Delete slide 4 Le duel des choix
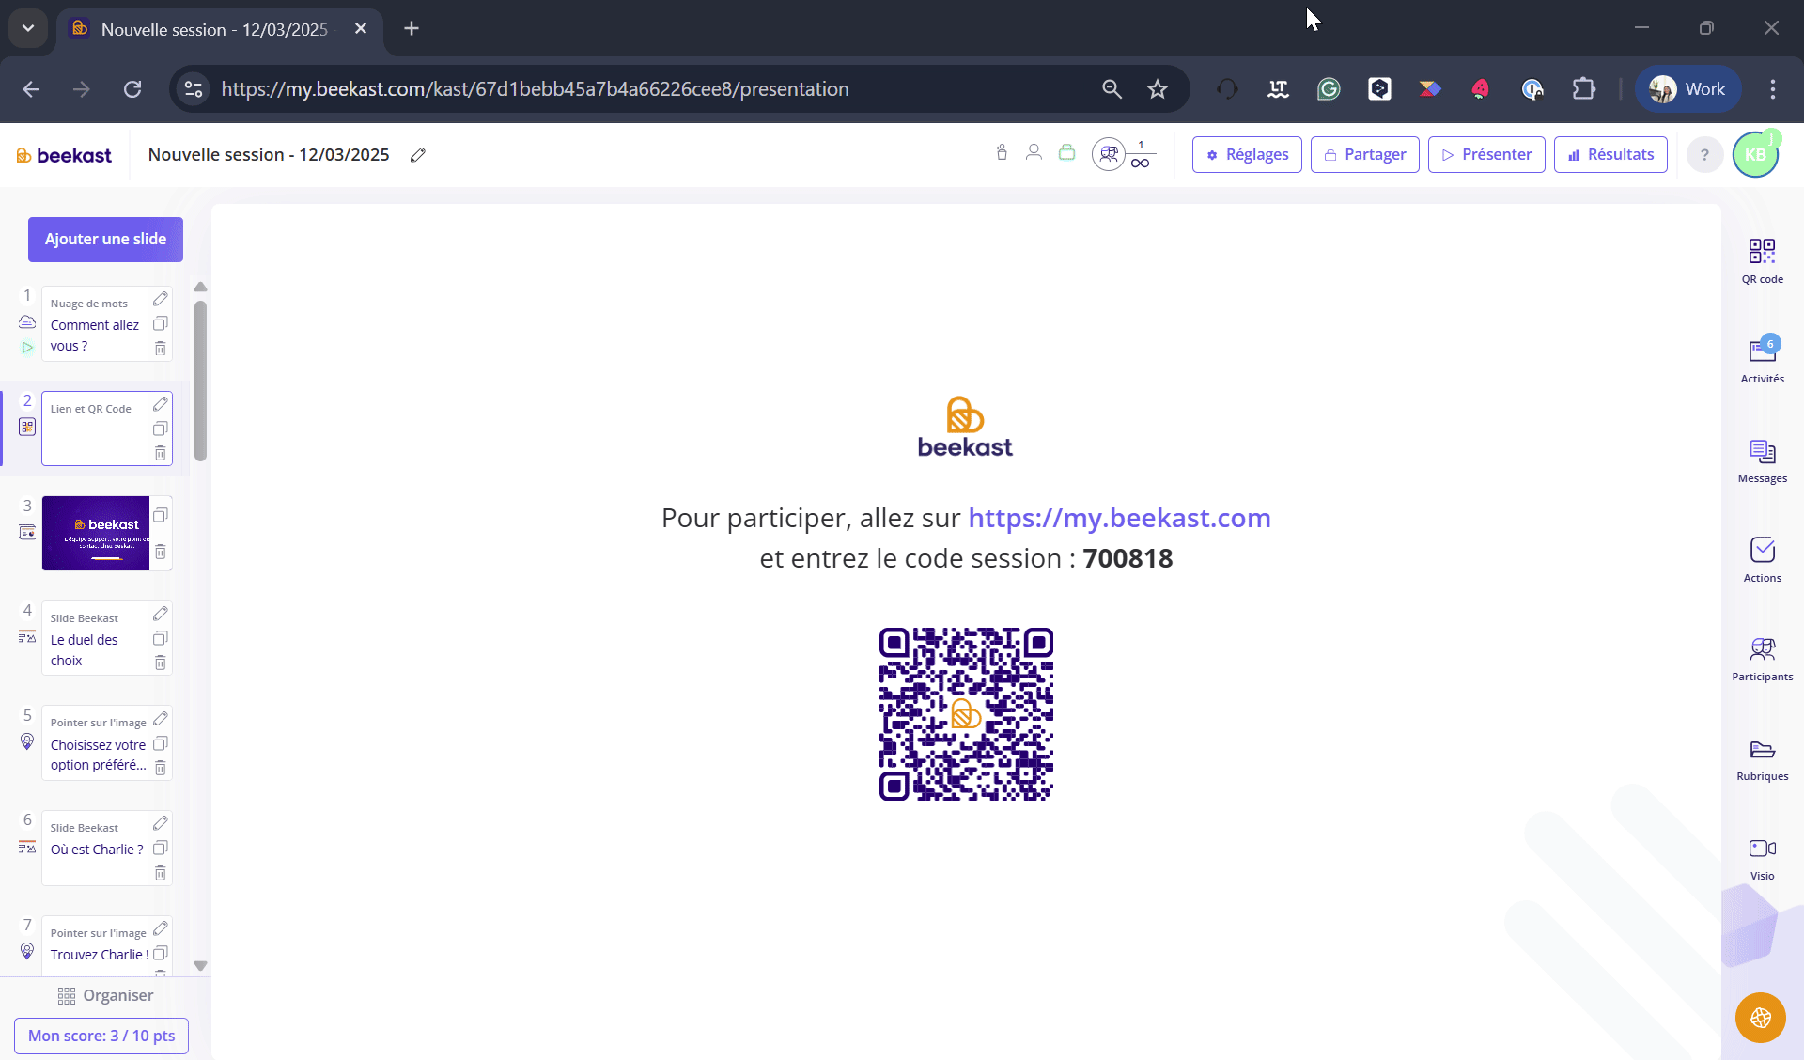Screen dimensions: 1804x1060 pyautogui.click(x=161, y=663)
